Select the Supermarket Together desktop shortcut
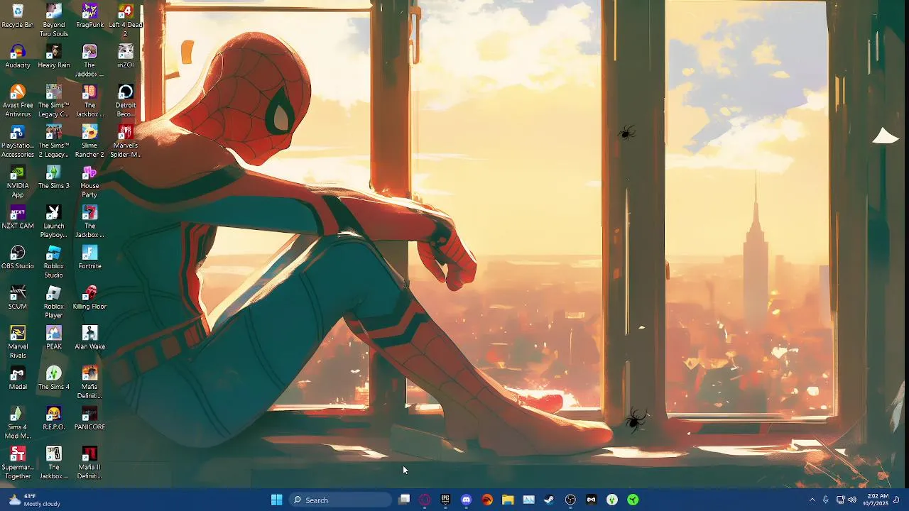The image size is (909, 511). pyautogui.click(x=18, y=463)
